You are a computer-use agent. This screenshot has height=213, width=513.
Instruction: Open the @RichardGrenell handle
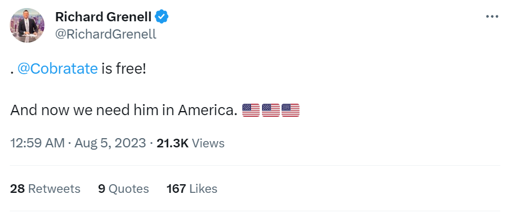[106, 34]
